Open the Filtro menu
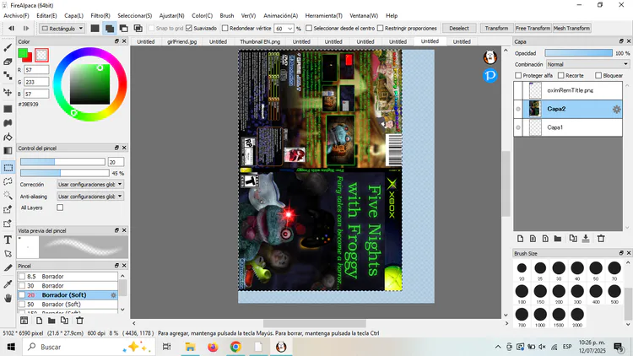633x356 pixels. (100, 16)
